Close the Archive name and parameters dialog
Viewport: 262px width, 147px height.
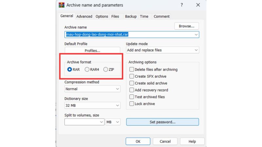pos(198,5)
